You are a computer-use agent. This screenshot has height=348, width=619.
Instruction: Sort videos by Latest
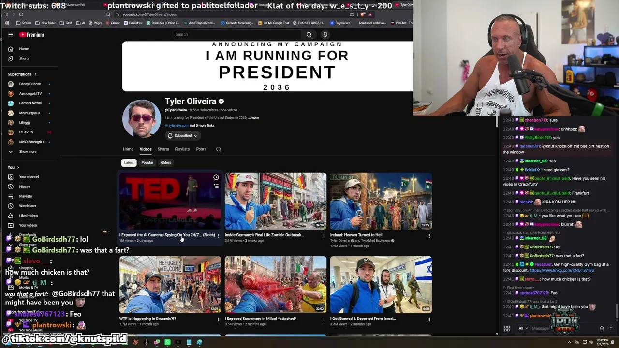[129, 163]
